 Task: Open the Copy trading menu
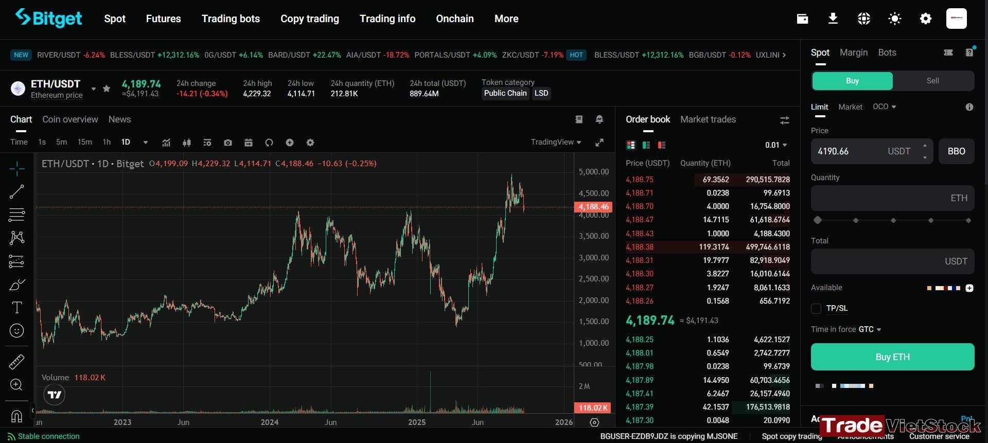click(310, 19)
